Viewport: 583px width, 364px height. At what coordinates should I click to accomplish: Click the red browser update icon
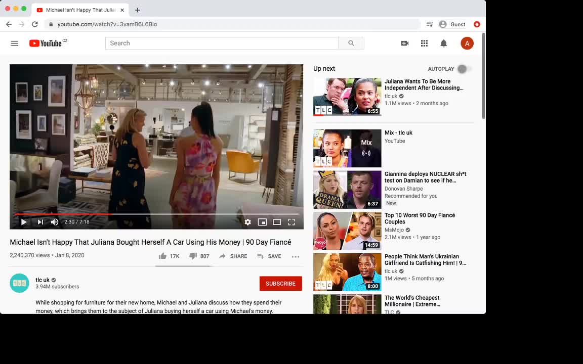pyautogui.click(x=477, y=24)
